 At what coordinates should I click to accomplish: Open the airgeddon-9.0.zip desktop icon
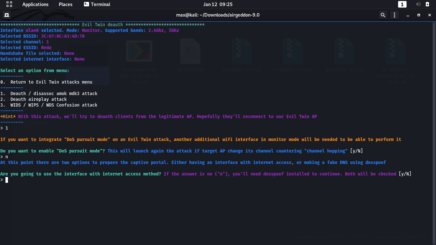click(344, 51)
